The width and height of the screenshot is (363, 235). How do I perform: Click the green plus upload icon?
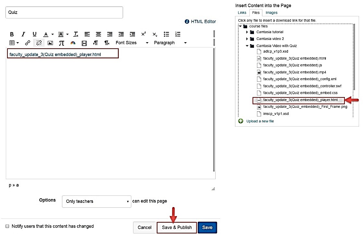point(241,121)
